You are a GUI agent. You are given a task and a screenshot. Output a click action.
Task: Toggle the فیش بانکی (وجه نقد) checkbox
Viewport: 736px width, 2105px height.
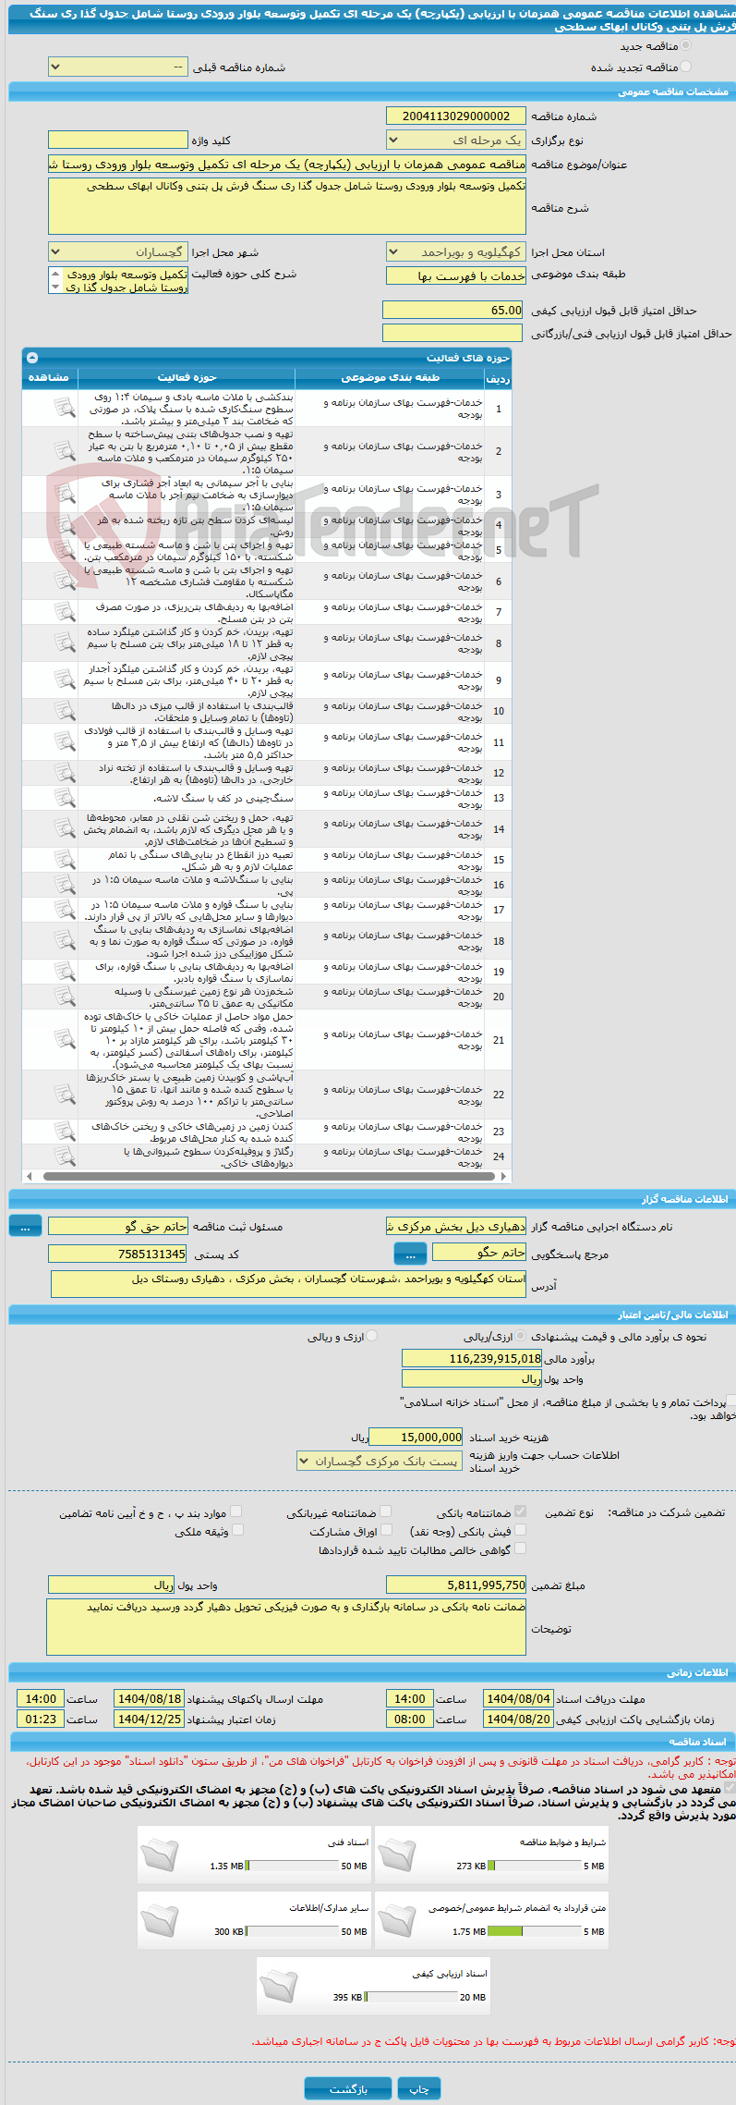pyautogui.click(x=520, y=1530)
